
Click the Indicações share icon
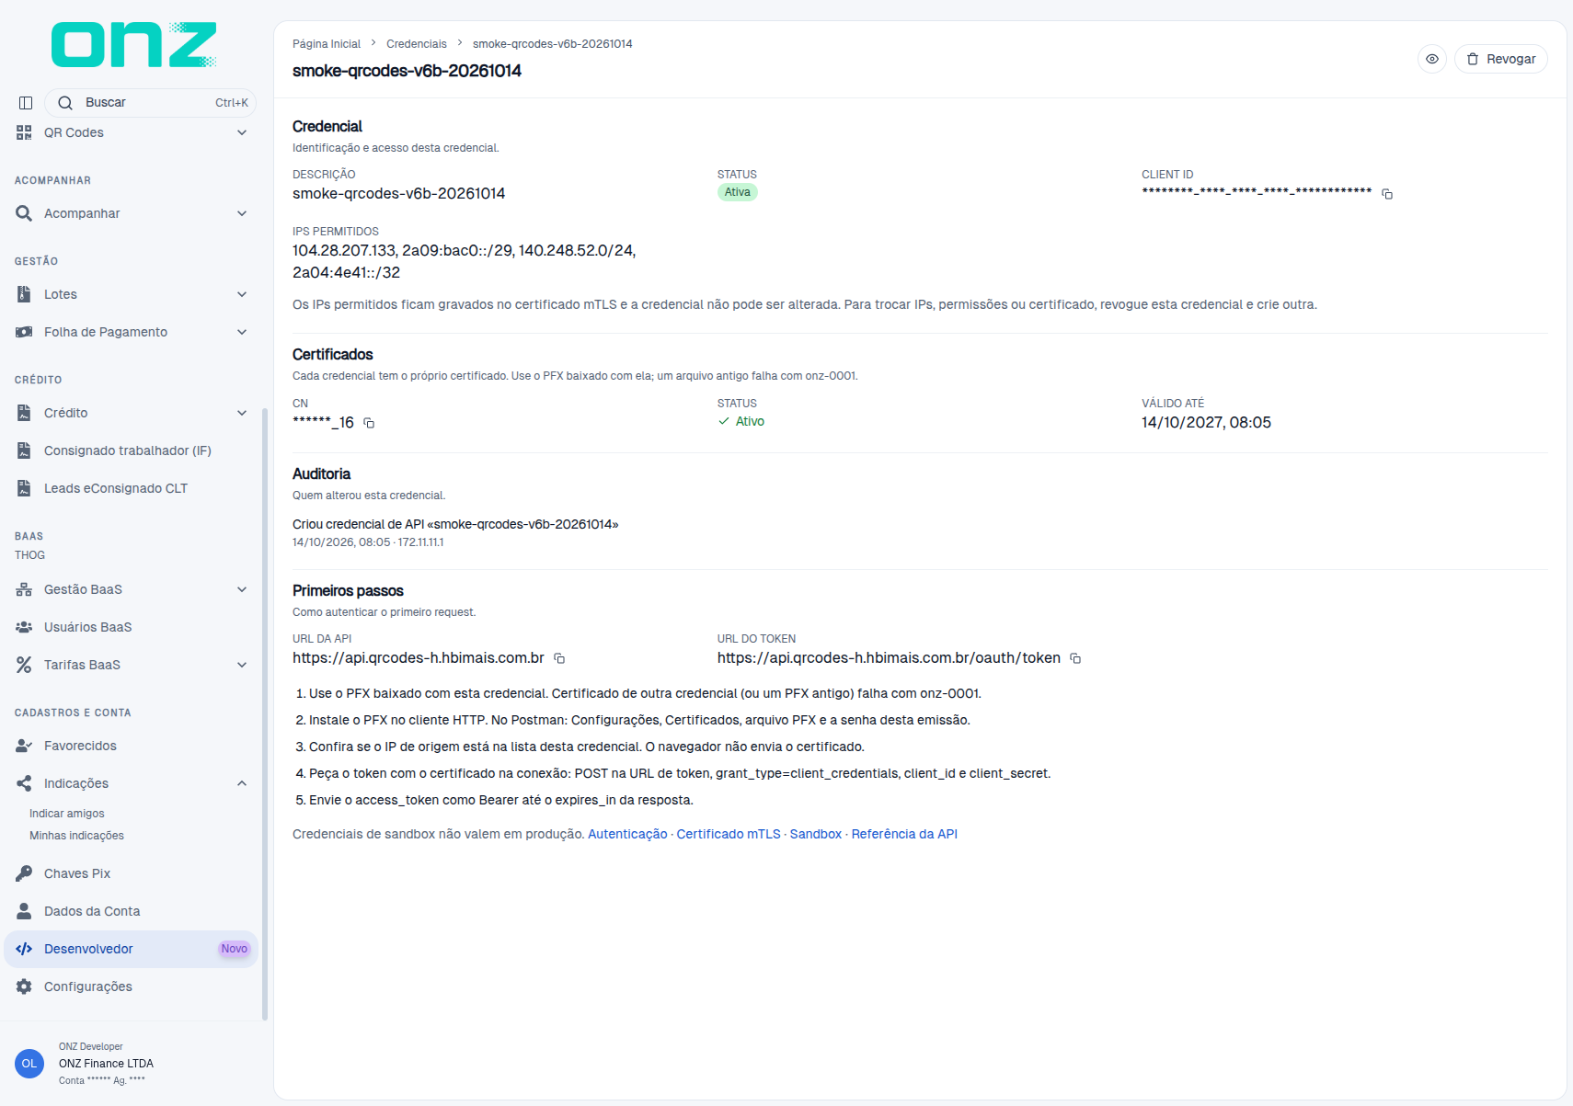[x=24, y=783]
